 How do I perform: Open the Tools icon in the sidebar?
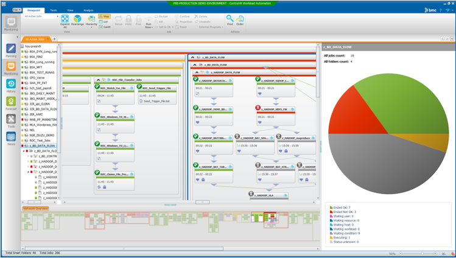[11, 121]
